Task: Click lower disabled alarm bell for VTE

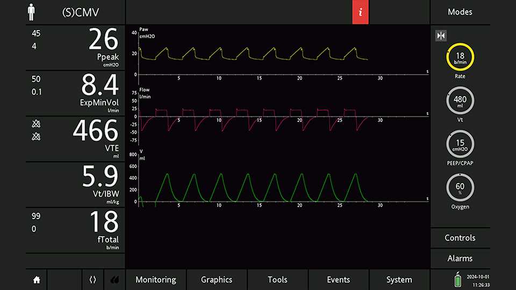Action: (36, 136)
